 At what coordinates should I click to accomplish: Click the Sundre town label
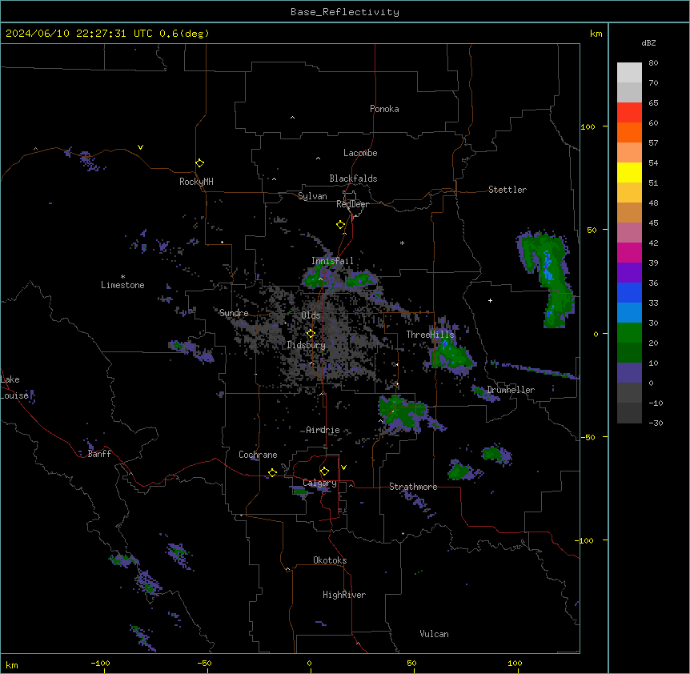coord(234,313)
